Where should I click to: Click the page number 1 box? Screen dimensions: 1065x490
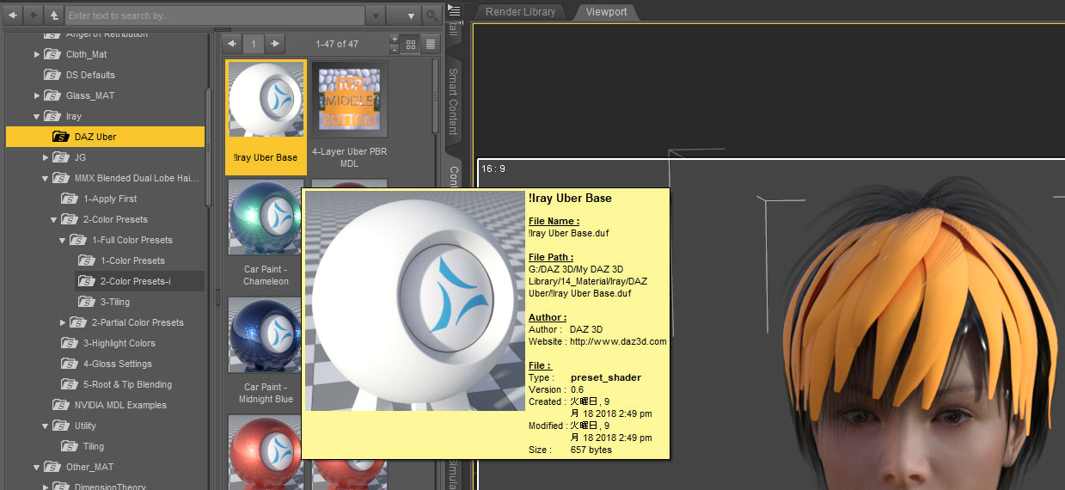(x=254, y=43)
